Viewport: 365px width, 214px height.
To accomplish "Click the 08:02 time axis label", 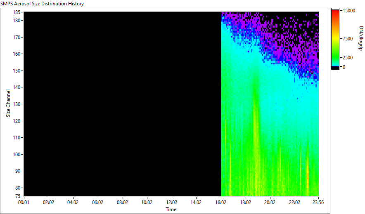I will pos(122,202).
